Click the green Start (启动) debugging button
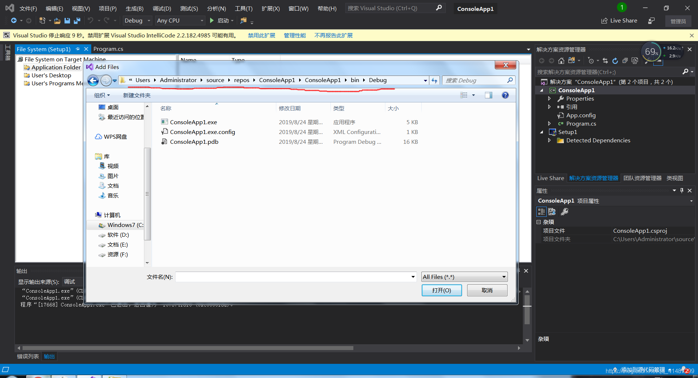This screenshot has height=378, width=698. tap(221, 21)
